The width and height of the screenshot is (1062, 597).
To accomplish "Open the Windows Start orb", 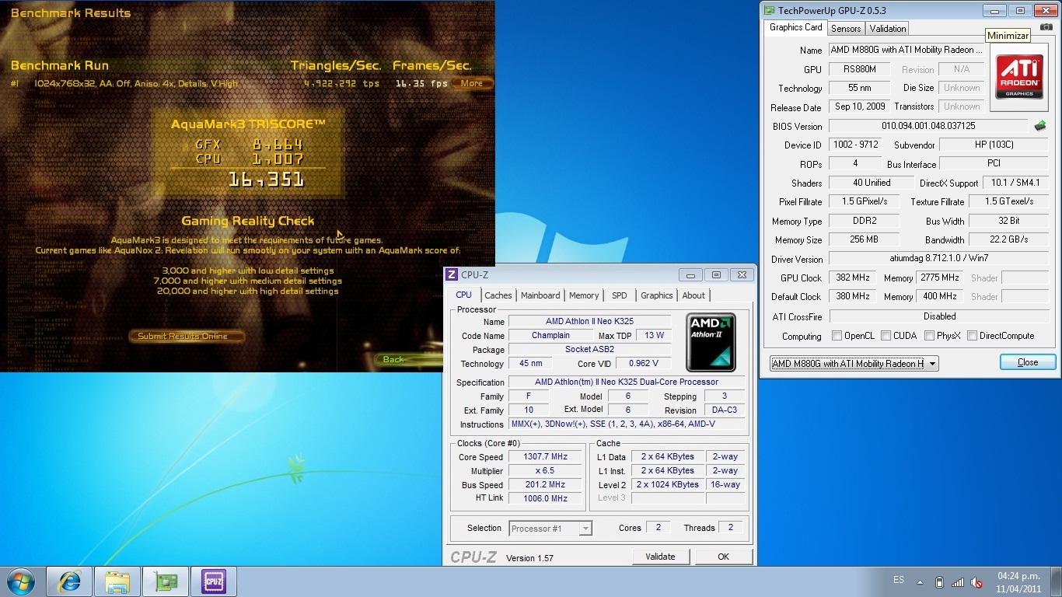I will click(21, 581).
